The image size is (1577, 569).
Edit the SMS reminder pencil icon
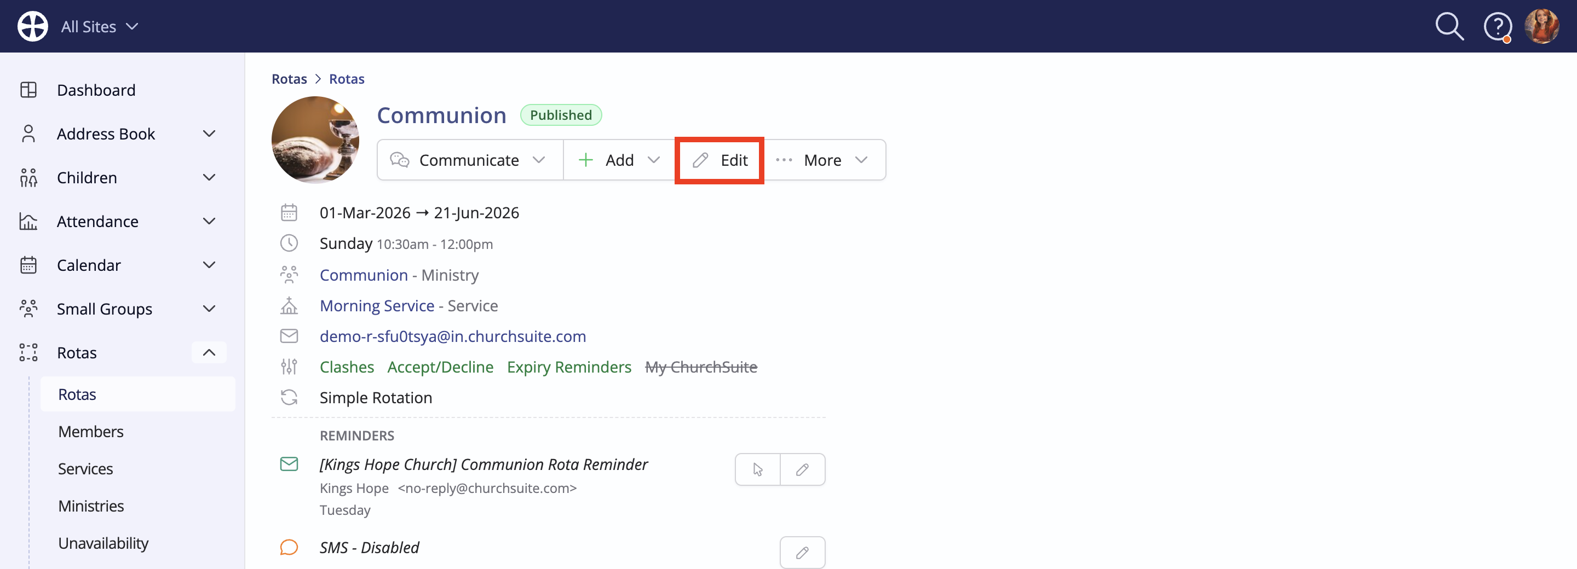coord(803,553)
